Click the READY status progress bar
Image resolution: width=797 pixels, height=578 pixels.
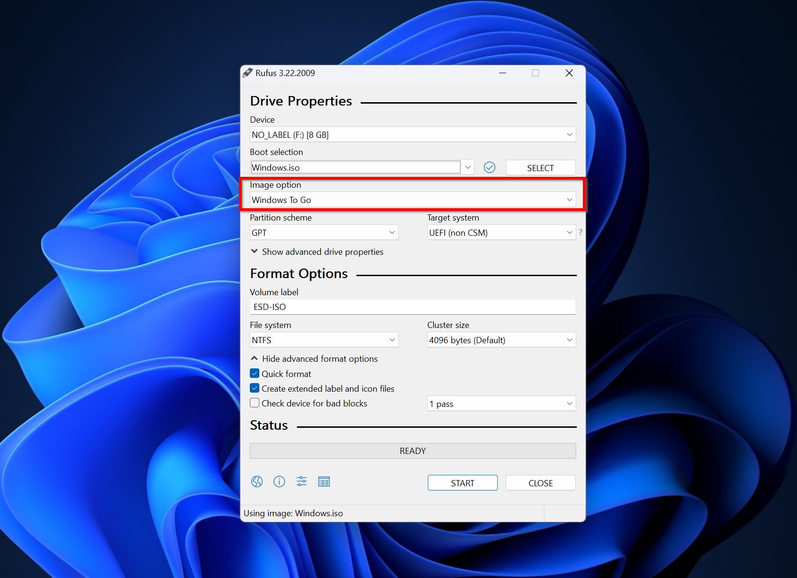click(x=413, y=451)
